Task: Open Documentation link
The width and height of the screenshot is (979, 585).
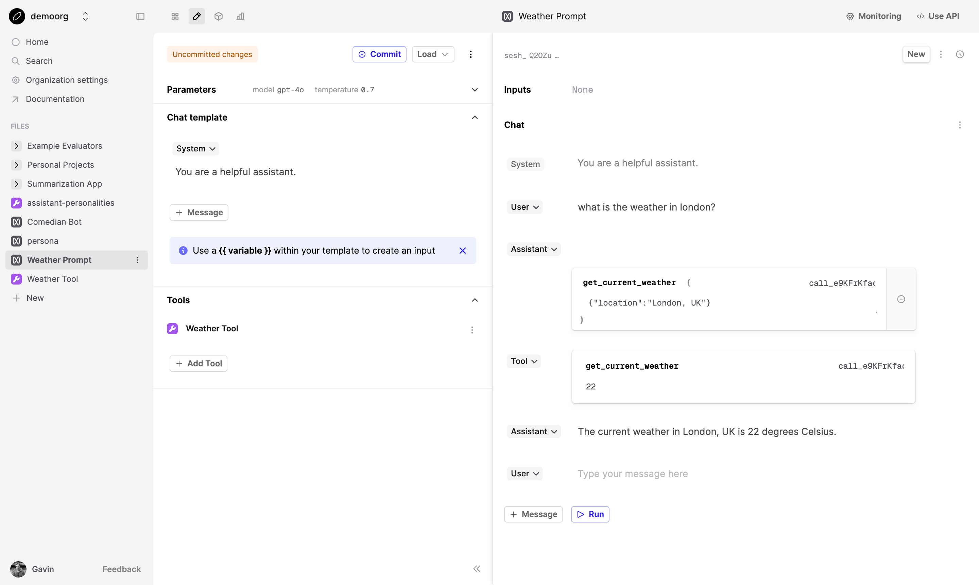Action: (55, 99)
